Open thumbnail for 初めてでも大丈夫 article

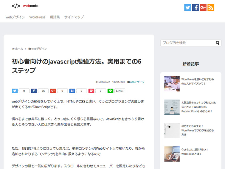coord(172,131)
